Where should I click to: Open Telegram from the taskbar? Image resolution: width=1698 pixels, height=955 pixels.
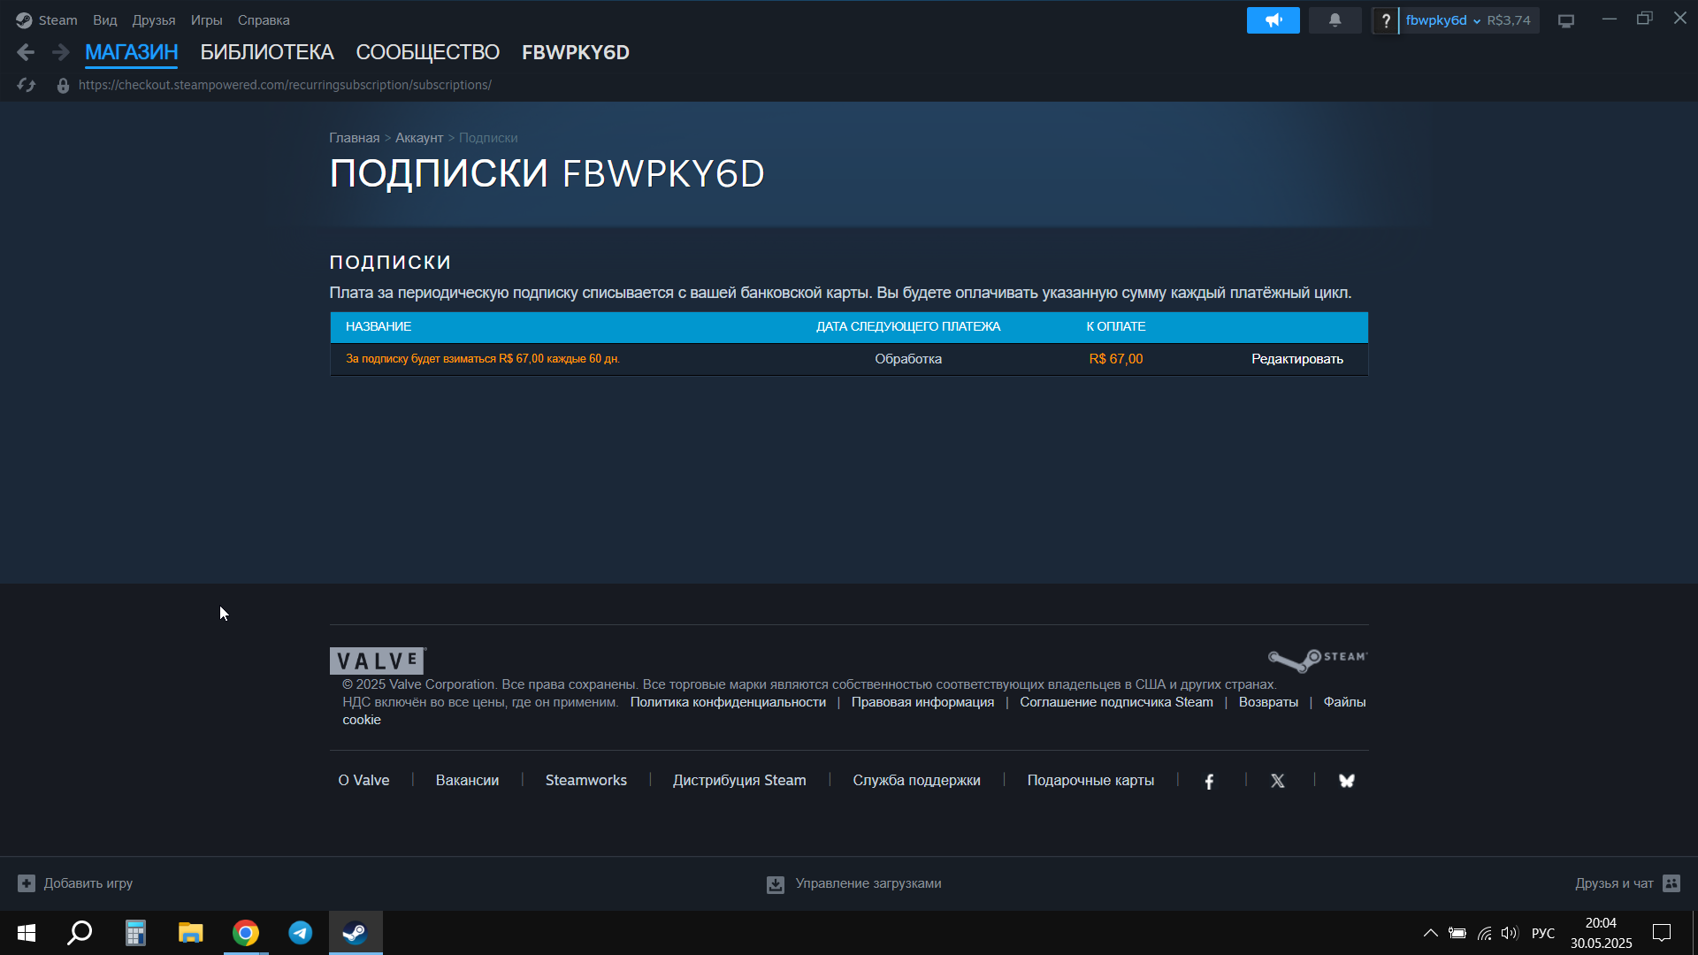click(x=301, y=933)
